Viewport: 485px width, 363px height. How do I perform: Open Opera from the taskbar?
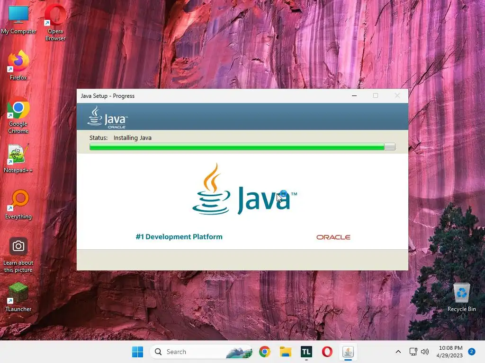tap(327, 352)
